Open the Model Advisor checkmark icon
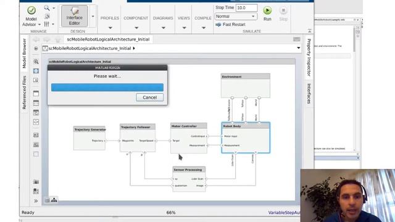Screen dimensions: 395x222 click(x=31, y=10)
